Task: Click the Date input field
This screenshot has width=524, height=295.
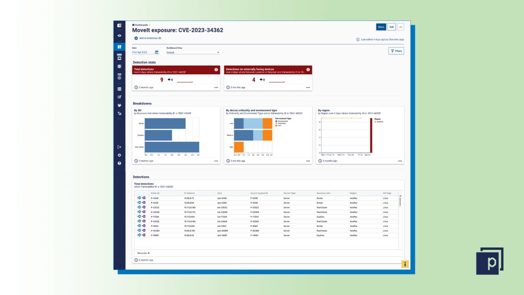Action: (x=145, y=53)
